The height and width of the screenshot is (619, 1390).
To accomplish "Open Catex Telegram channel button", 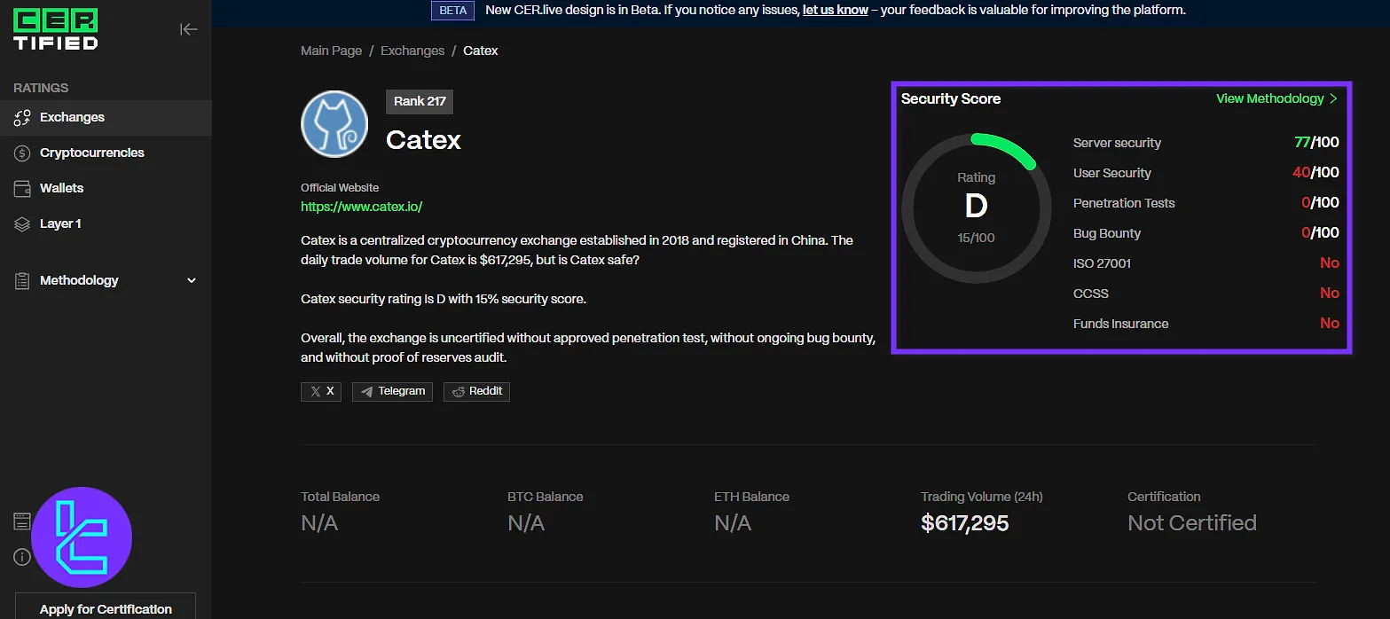I will 392,391.
